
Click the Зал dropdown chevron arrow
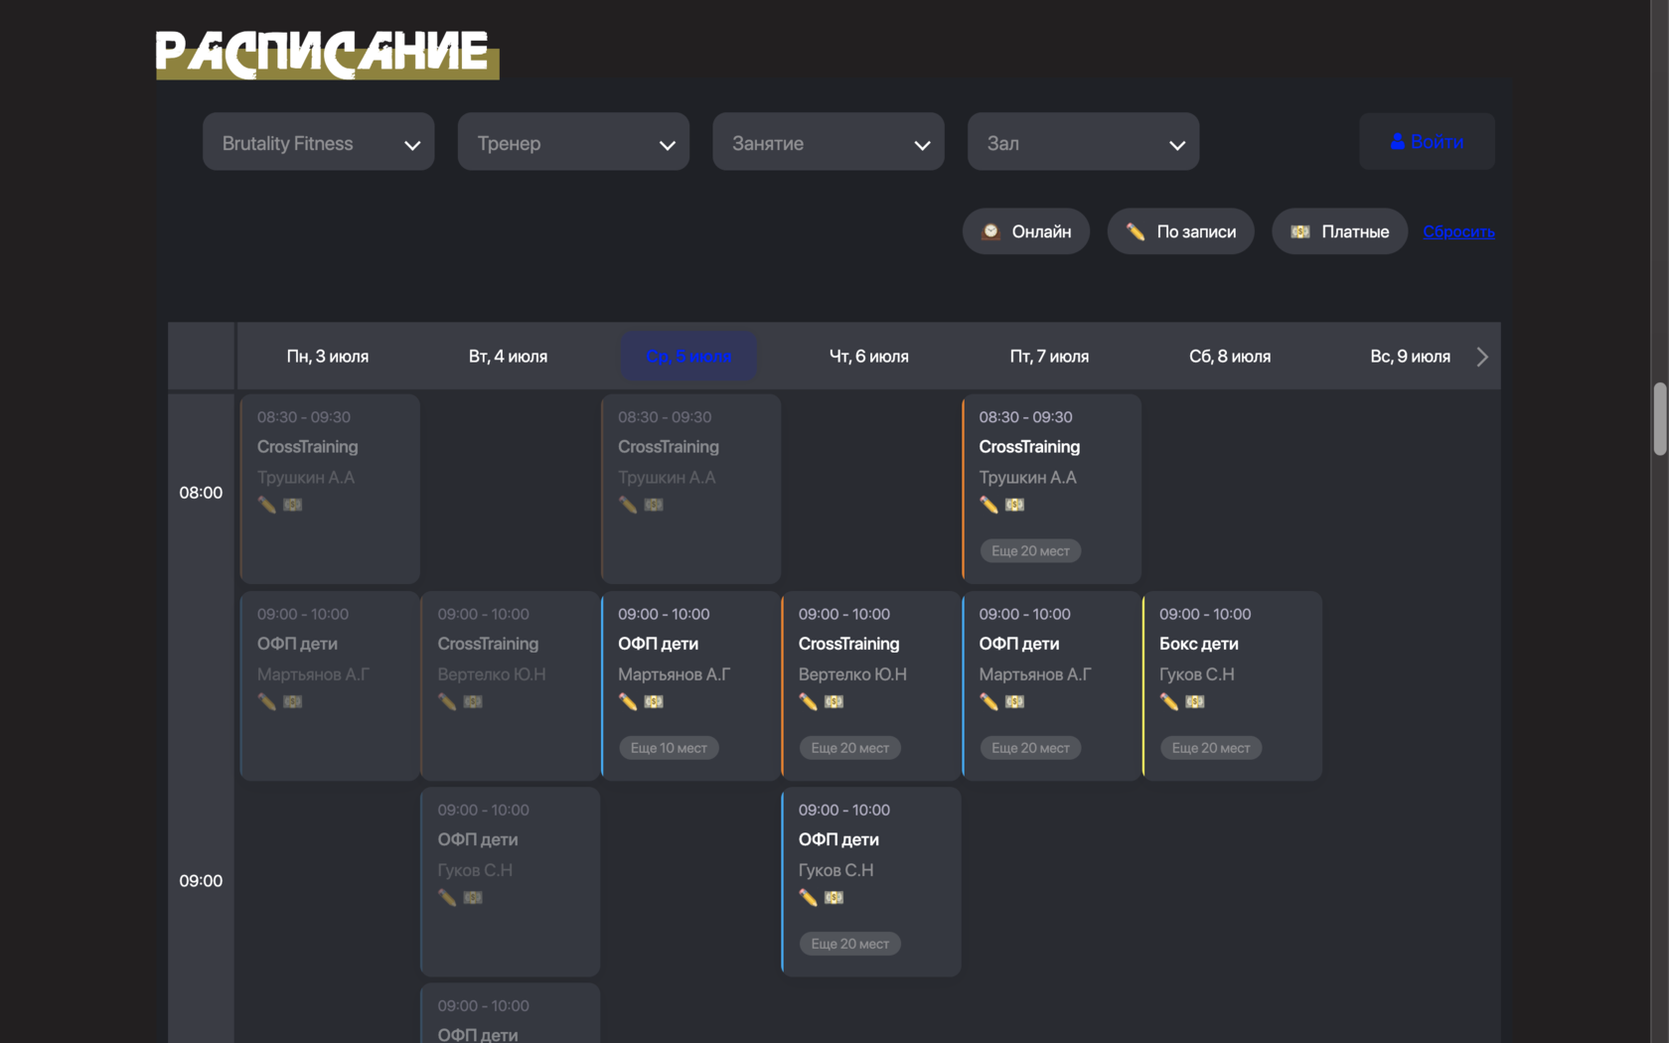coord(1177,145)
